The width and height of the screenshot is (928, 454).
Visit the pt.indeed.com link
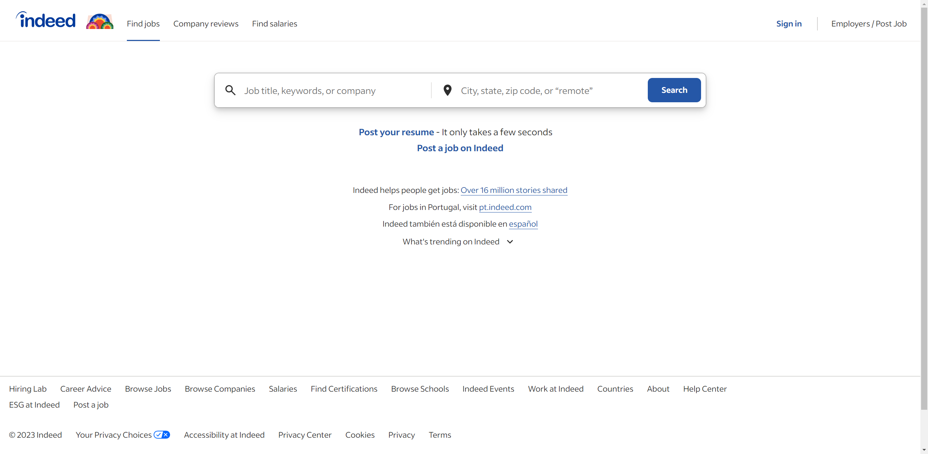click(505, 207)
